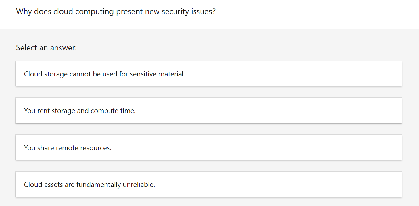Click the "Select an answer:" label
The height and width of the screenshot is (206, 419).
coord(46,47)
